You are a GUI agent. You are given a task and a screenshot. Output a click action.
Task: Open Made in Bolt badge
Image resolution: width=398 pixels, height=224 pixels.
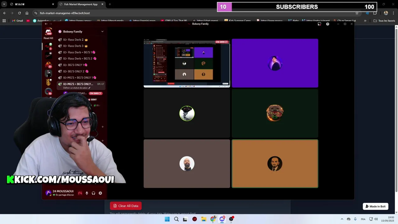pos(376,206)
